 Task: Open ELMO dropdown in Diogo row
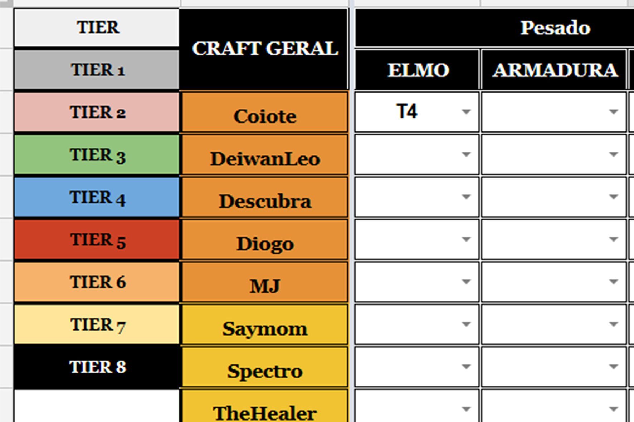tap(466, 239)
